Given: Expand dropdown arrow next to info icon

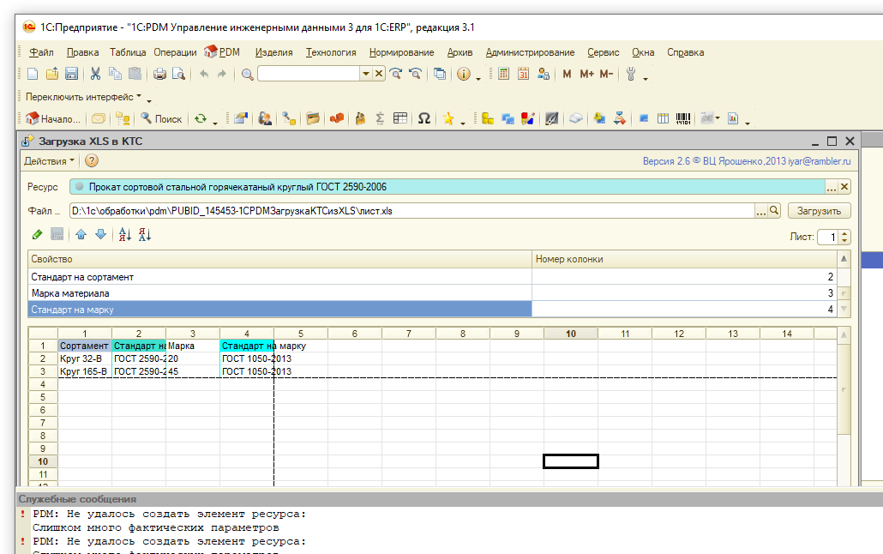Looking at the screenshot, I should coord(478,77).
